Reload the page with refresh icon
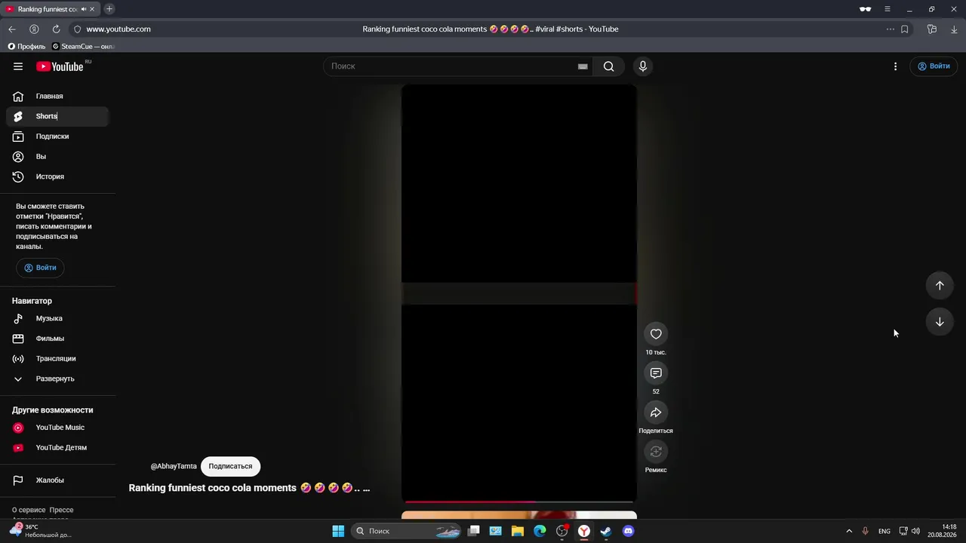The image size is (966, 543). (56, 29)
